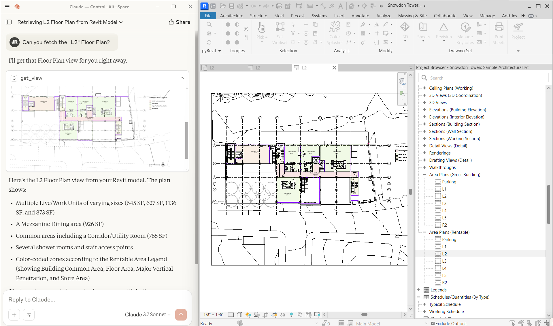Click the Undo arrow in Revit toolbar

tap(253, 6)
